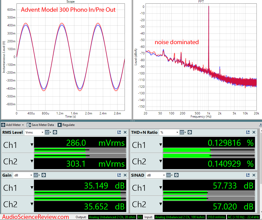The image size is (262, 220).
Task: Close the THD+N Ratio meter
Action: coord(254,132)
